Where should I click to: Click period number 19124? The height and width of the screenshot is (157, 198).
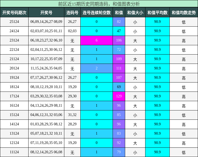[14, 77]
